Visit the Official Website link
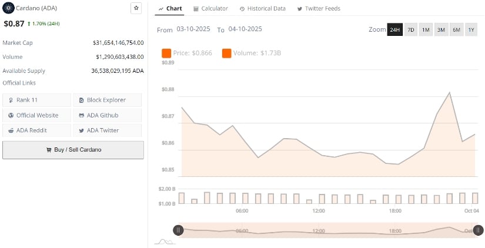Viewport: 485px width, 248px height. pyautogui.click(x=37, y=115)
